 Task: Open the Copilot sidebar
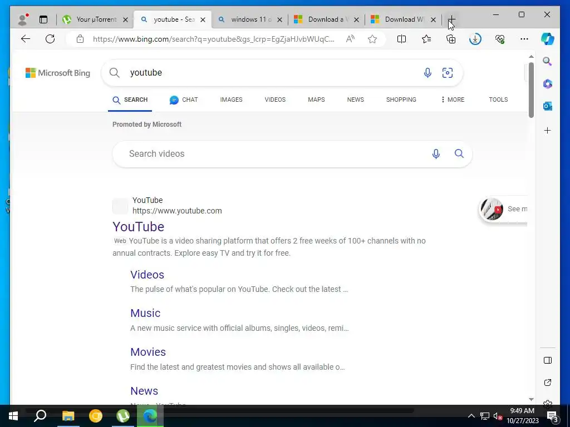pos(548,39)
